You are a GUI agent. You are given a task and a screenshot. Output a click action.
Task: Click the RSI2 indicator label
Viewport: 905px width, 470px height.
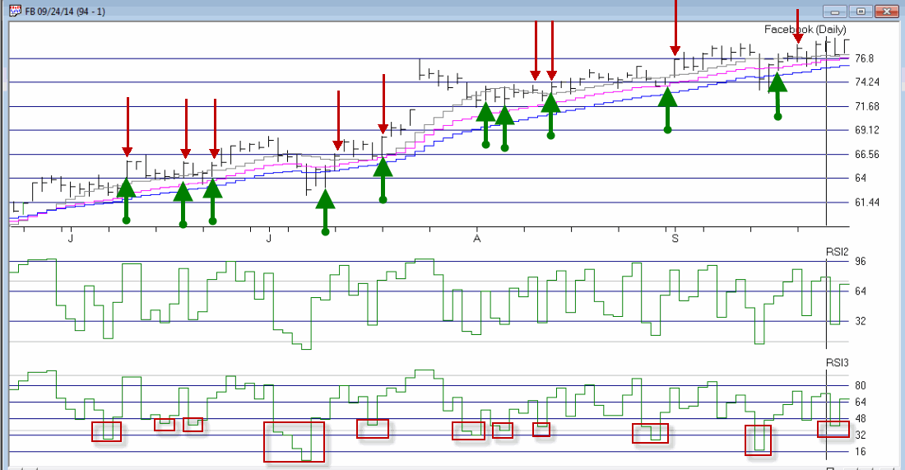tap(837, 252)
